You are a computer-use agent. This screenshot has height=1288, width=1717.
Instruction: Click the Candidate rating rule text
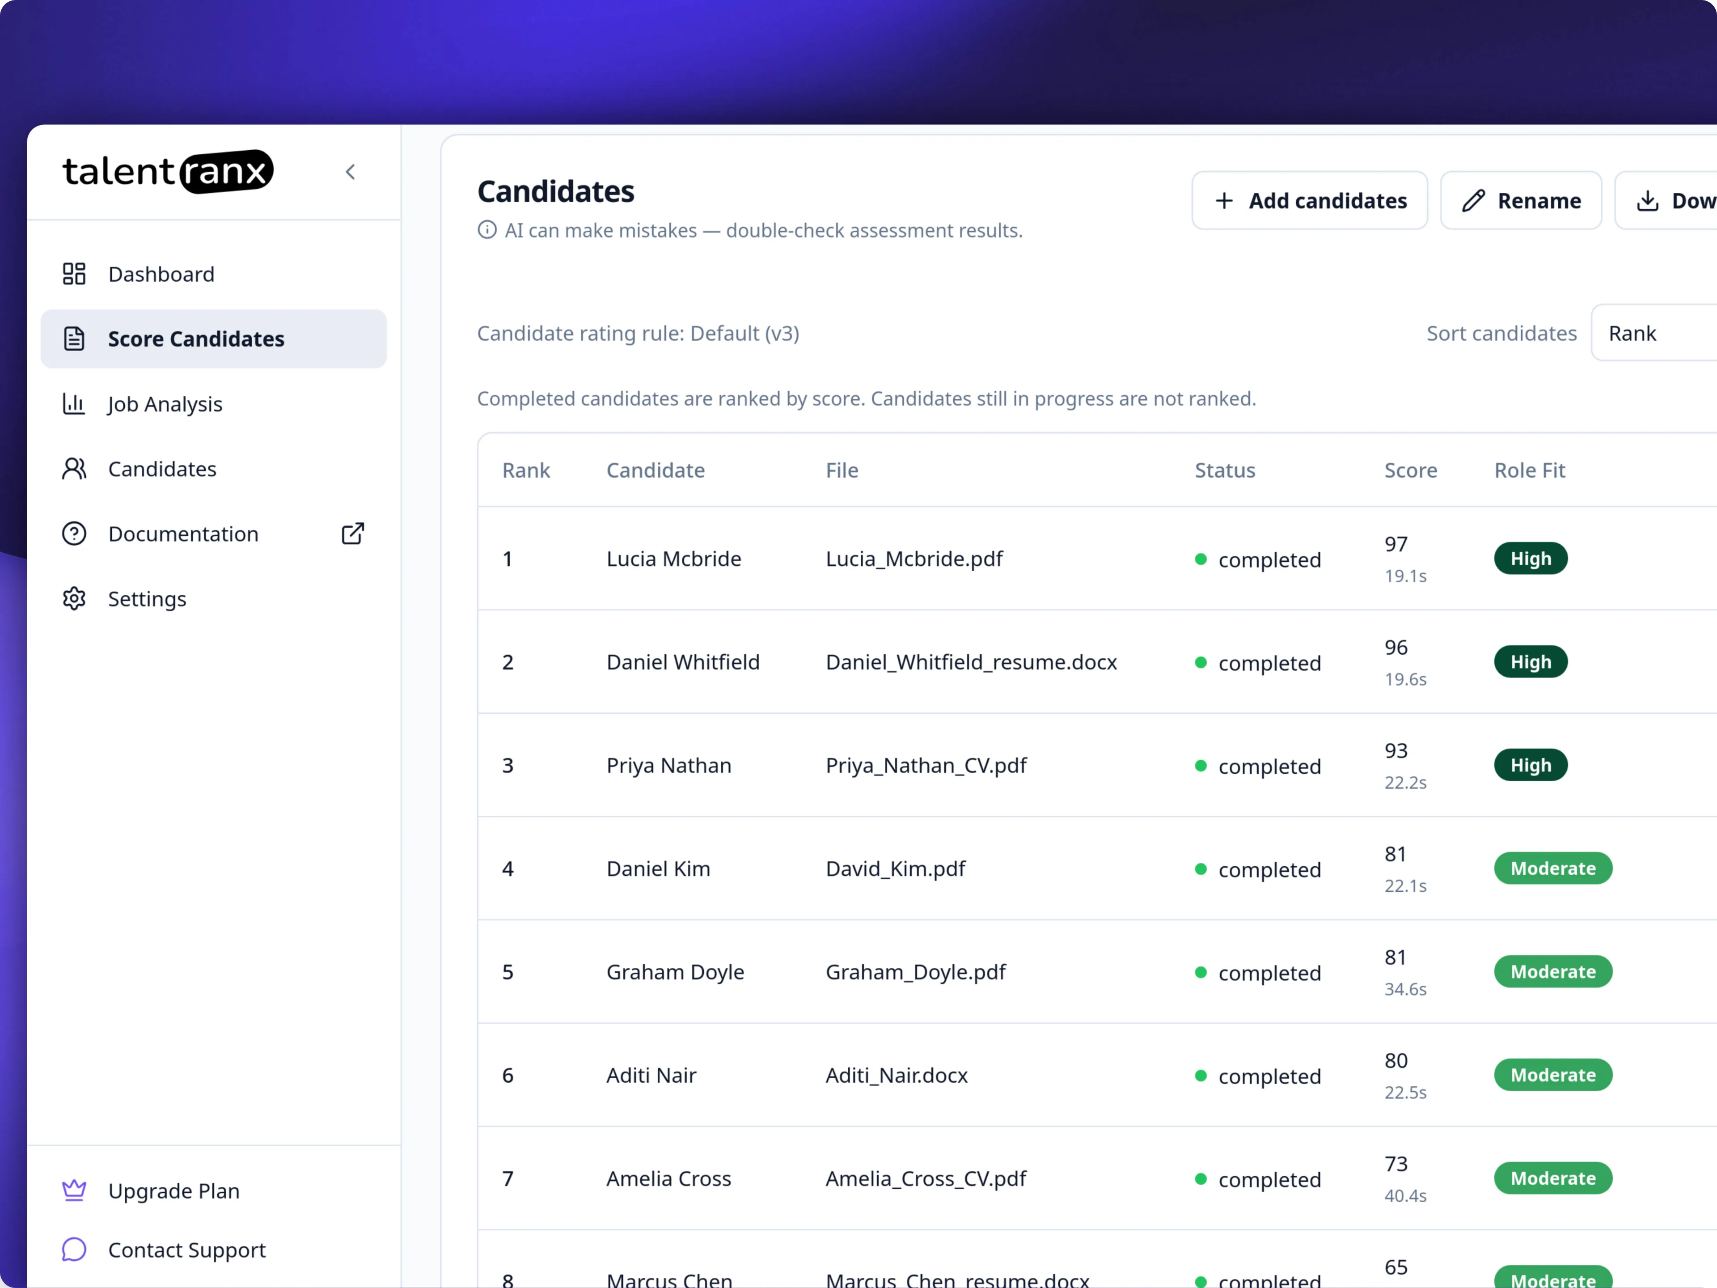(x=637, y=333)
